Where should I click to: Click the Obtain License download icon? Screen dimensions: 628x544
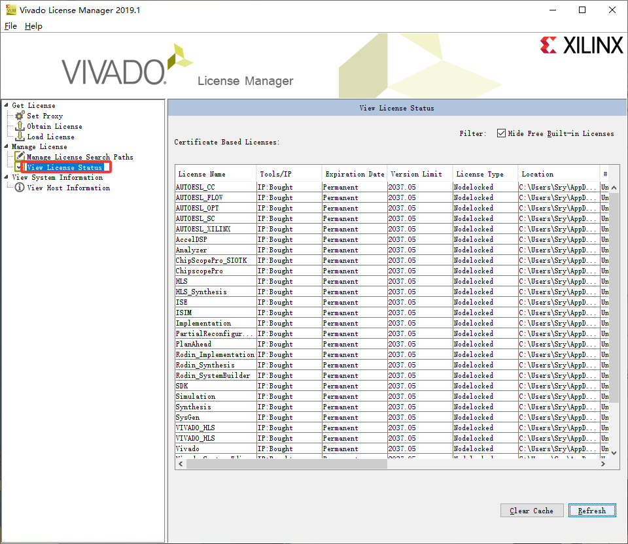coord(20,126)
